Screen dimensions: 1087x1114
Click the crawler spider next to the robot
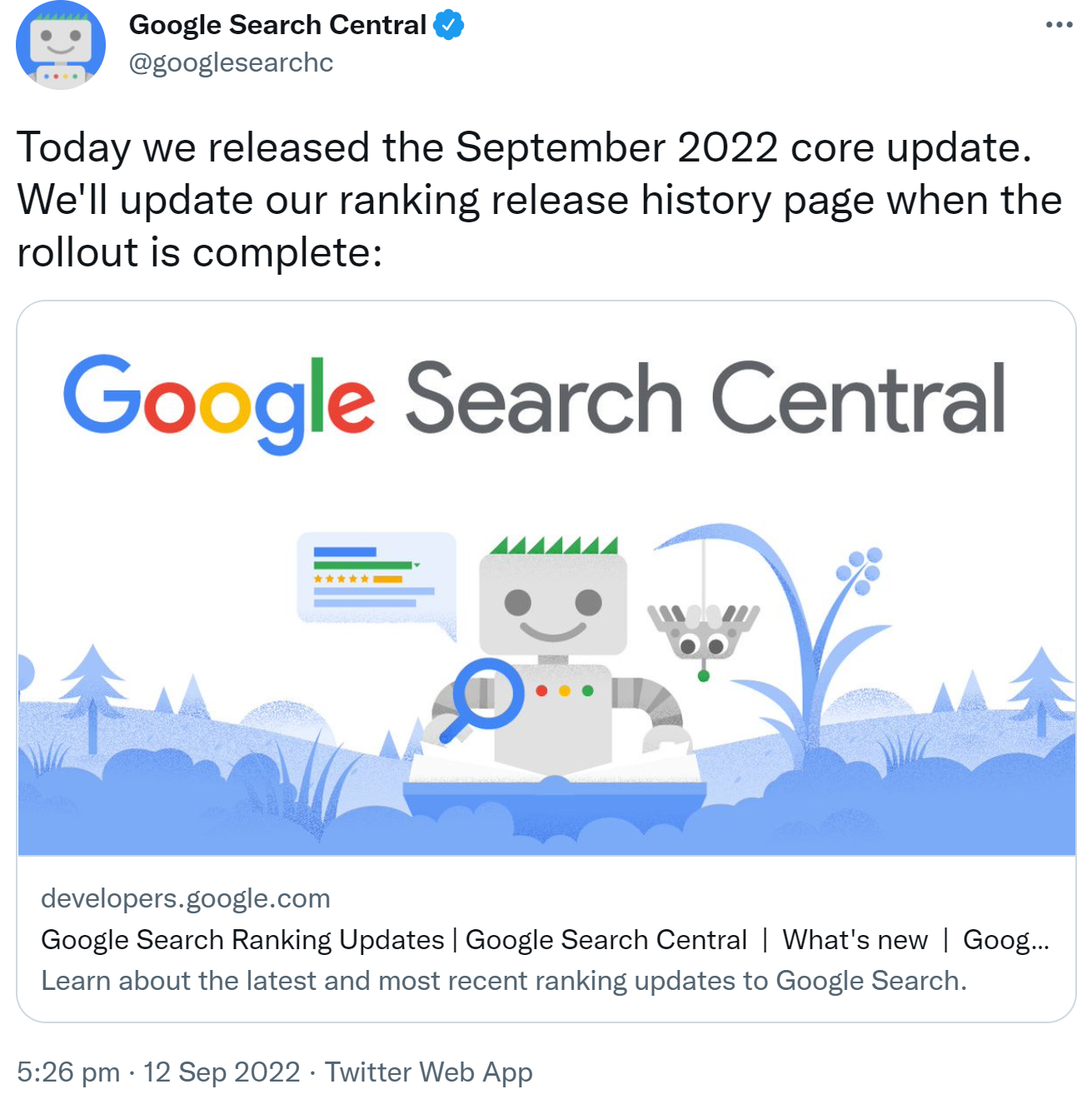704,633
